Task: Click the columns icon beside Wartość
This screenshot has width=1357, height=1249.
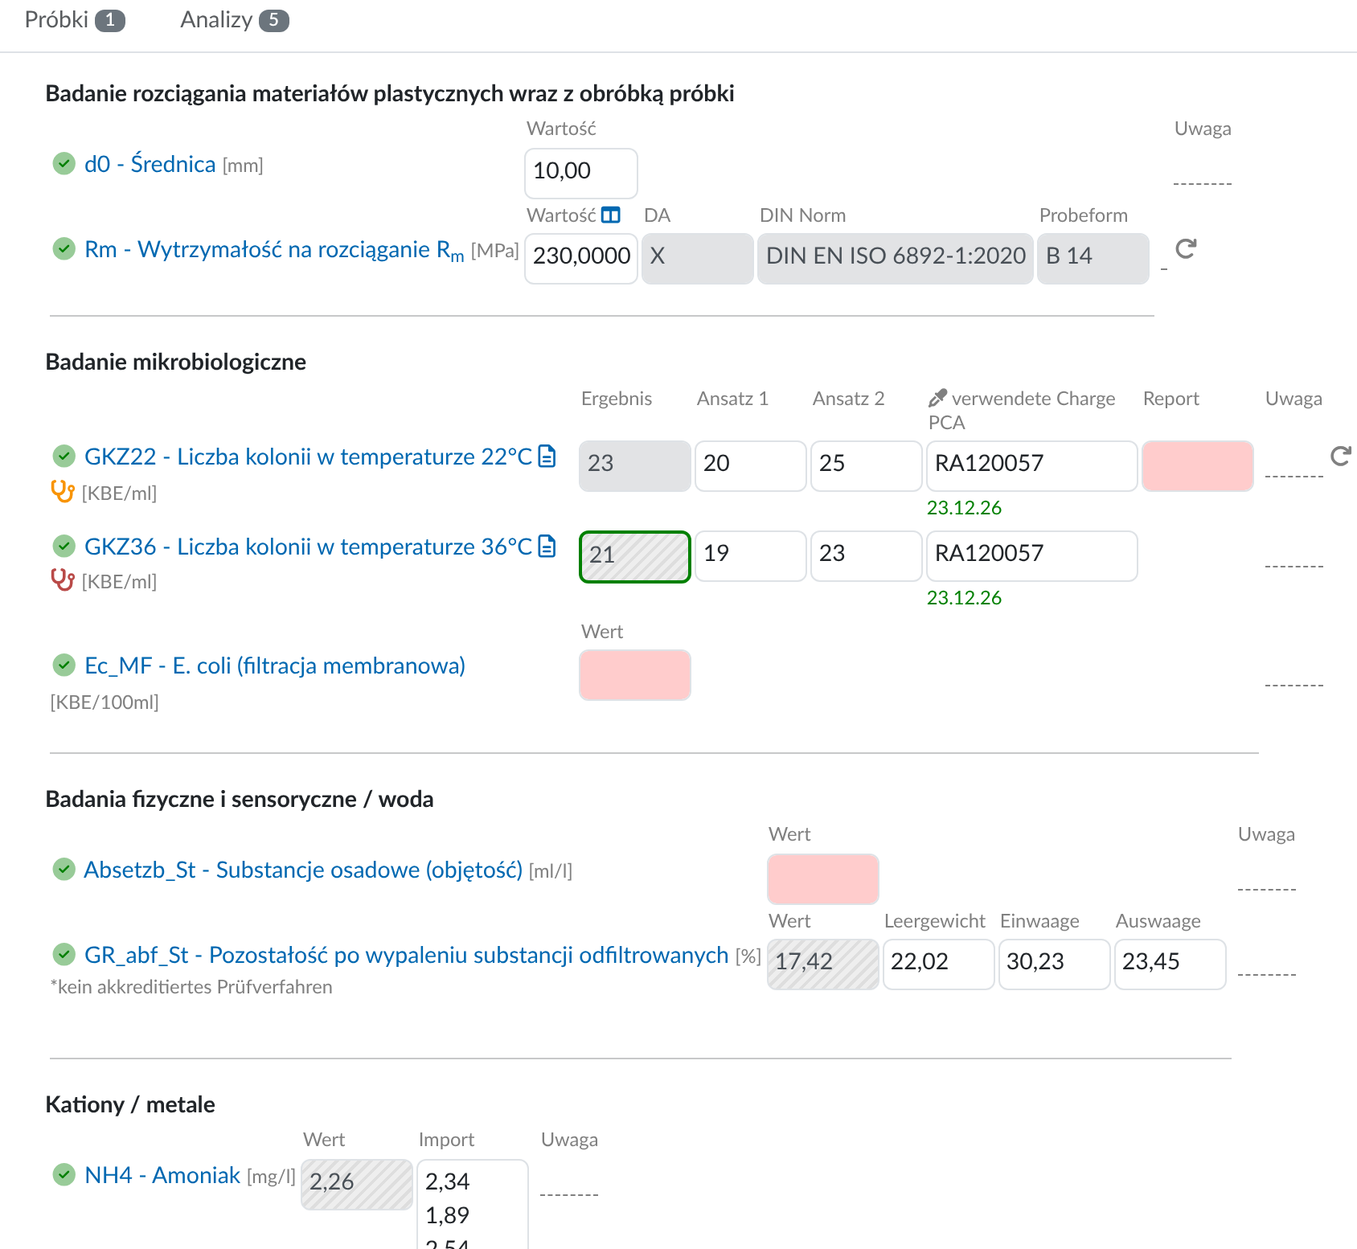Action: (611, 215)
